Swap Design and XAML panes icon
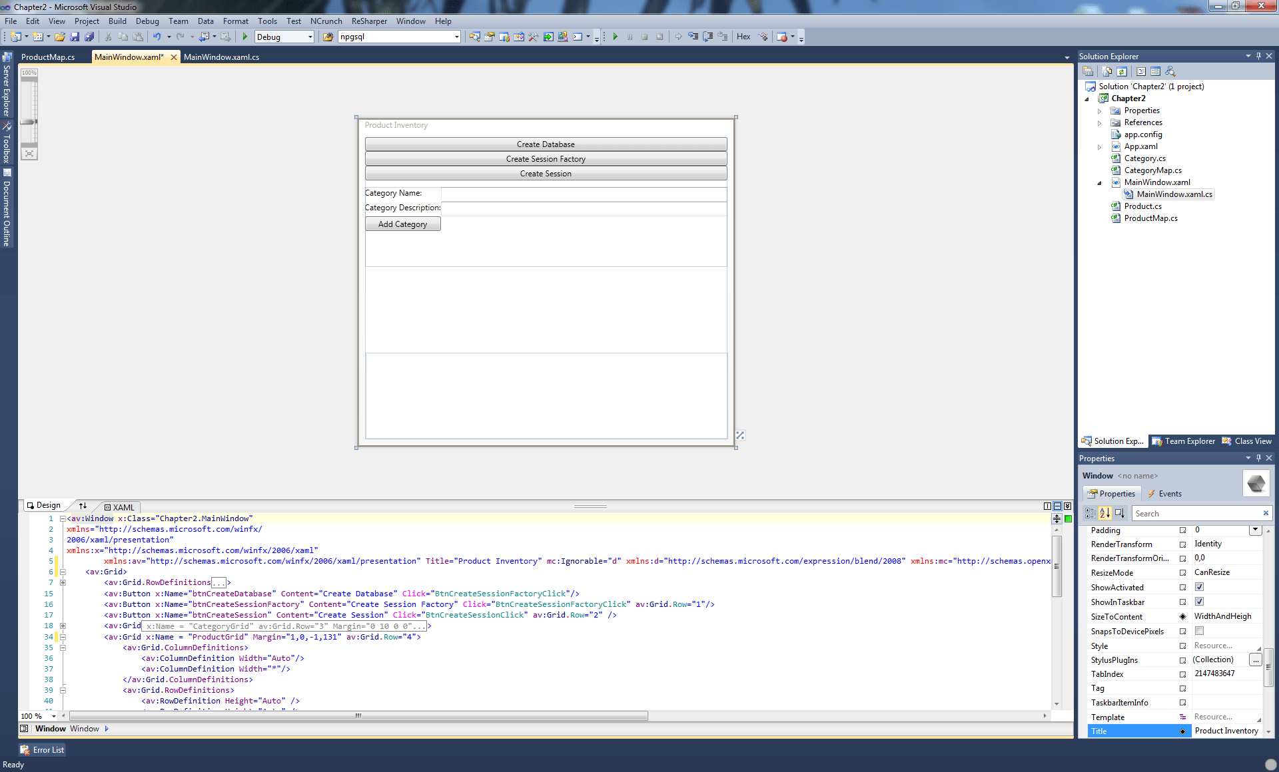Viewport: 1279px width, 772px height. tap(83, 506)
